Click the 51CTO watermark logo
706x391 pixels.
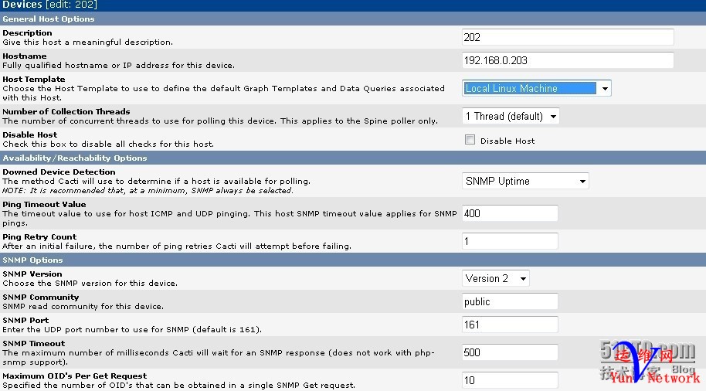(647, 355)
